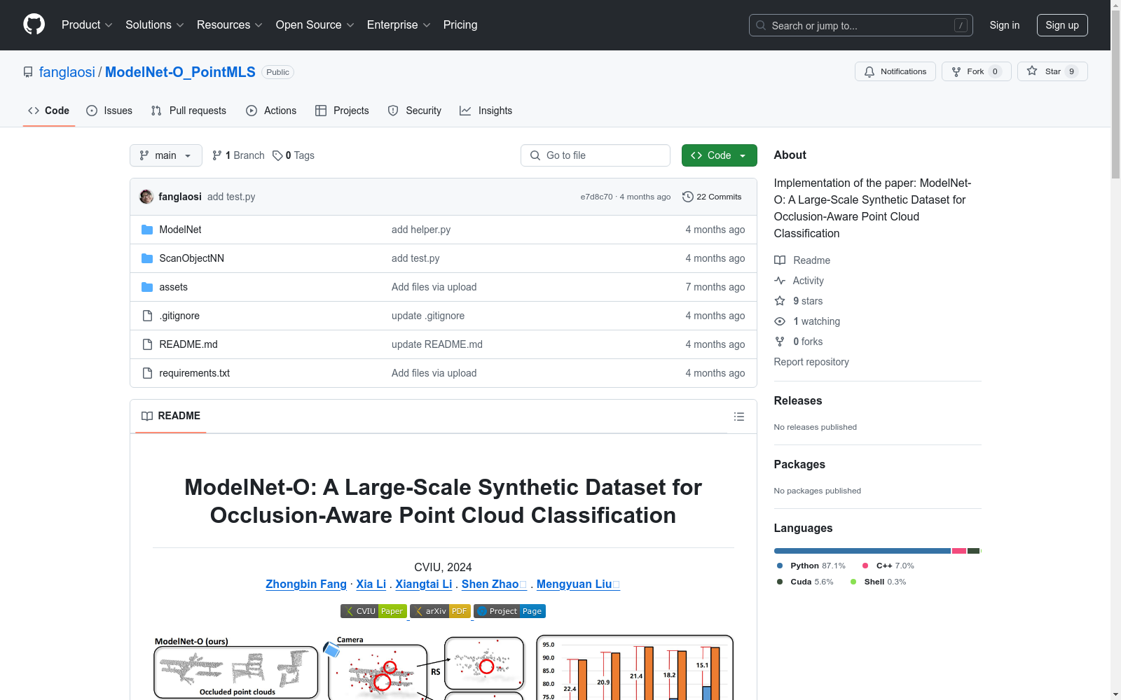Focus the Go to file field
1121x700 pixels.
[x=596, y=155]
